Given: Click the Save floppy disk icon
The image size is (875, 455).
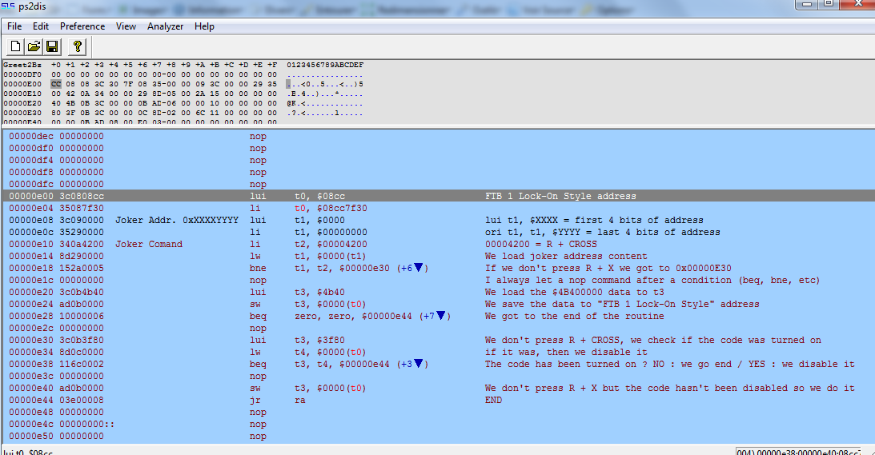Looking at the screenshot, I should (52, 46).
